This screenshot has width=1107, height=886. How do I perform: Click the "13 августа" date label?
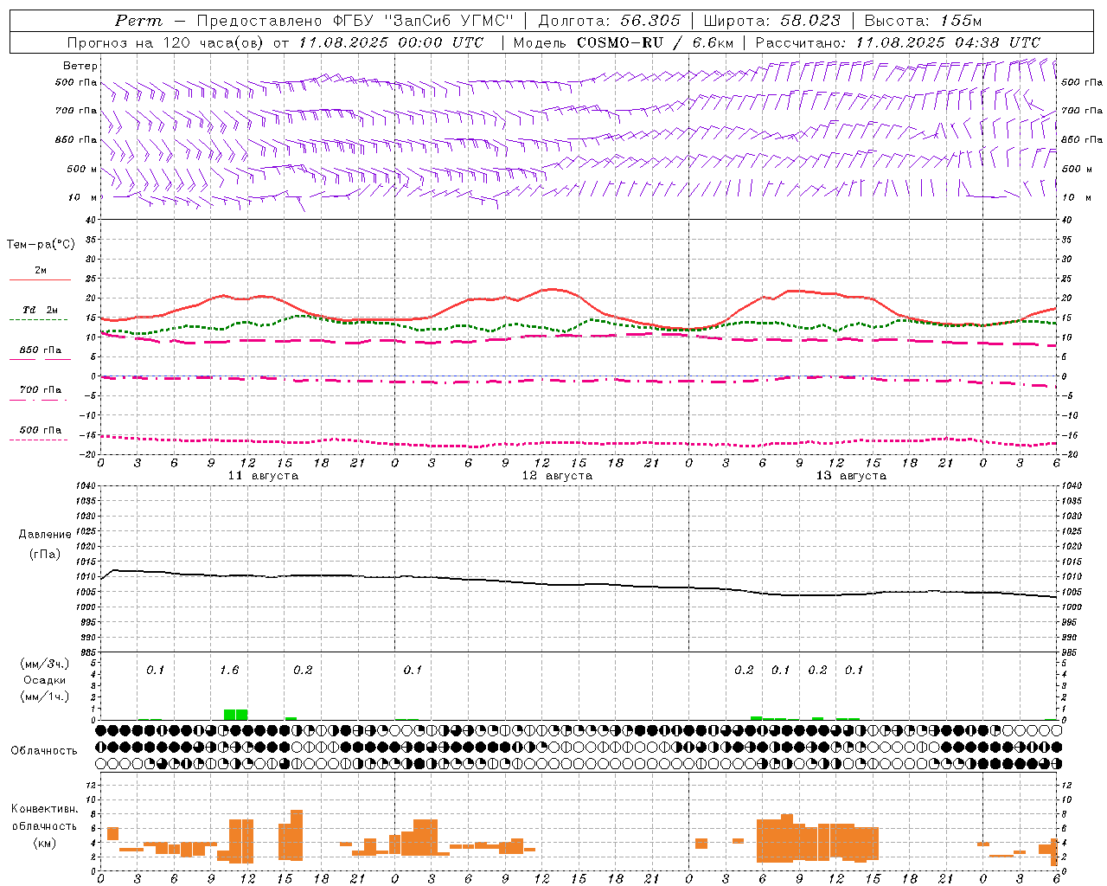851,476
